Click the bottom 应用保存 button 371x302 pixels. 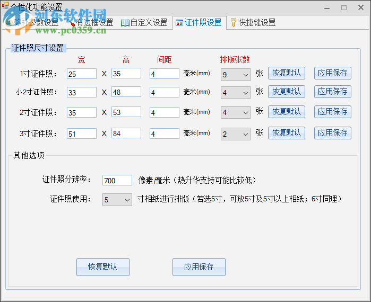tap(199, 267)
